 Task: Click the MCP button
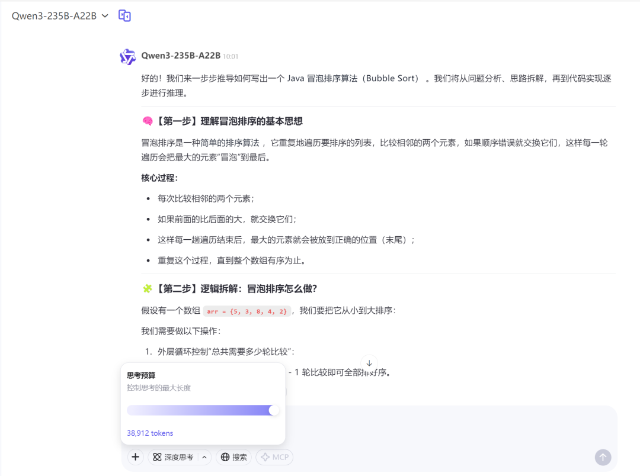[274, 457]
